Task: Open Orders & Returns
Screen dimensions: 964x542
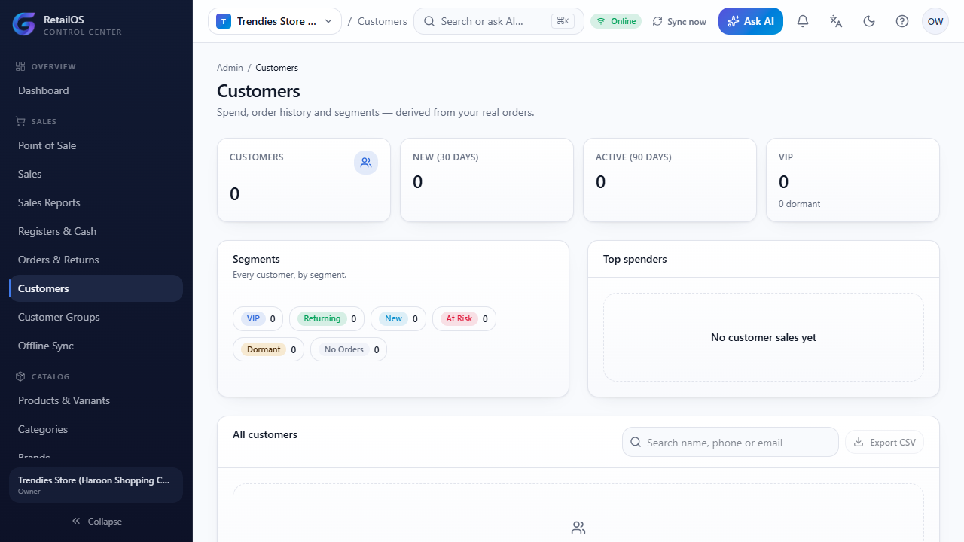Action: (x=96, y=260)
